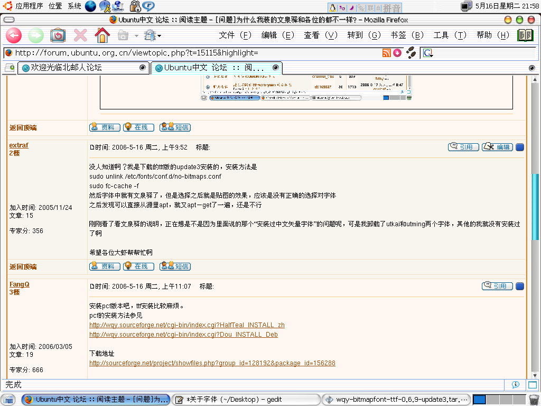
Task: Click 短信 button under the first post
Action: click(175, 127)
